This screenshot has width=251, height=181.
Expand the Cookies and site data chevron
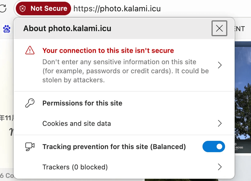click(x=220, y=124)
